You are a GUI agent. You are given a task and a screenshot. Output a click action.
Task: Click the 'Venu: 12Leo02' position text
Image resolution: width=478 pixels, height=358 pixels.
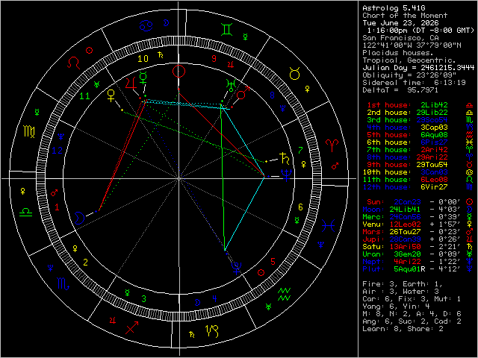point(391,224)
